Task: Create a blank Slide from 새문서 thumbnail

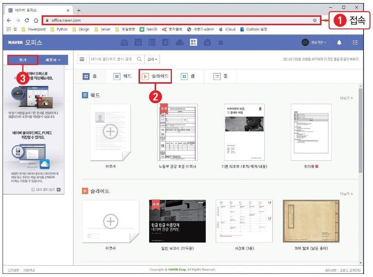Action: [x=111, y=221]
